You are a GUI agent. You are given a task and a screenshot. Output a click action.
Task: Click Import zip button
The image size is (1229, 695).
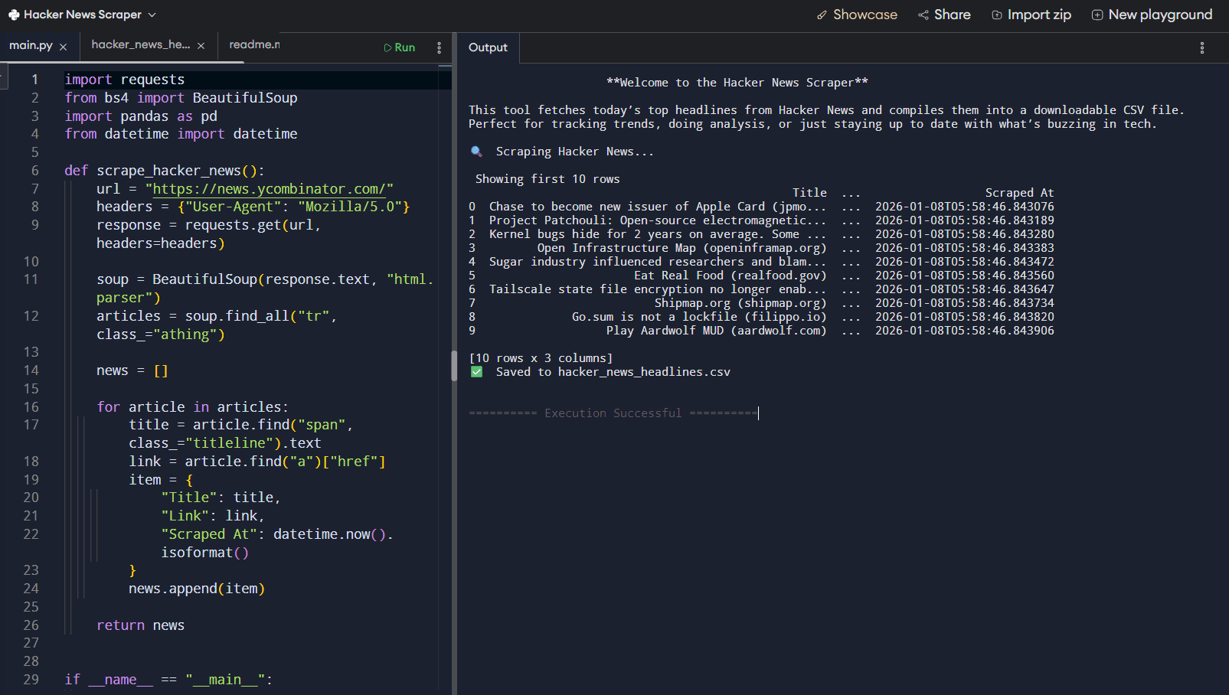pos(1031,15)
